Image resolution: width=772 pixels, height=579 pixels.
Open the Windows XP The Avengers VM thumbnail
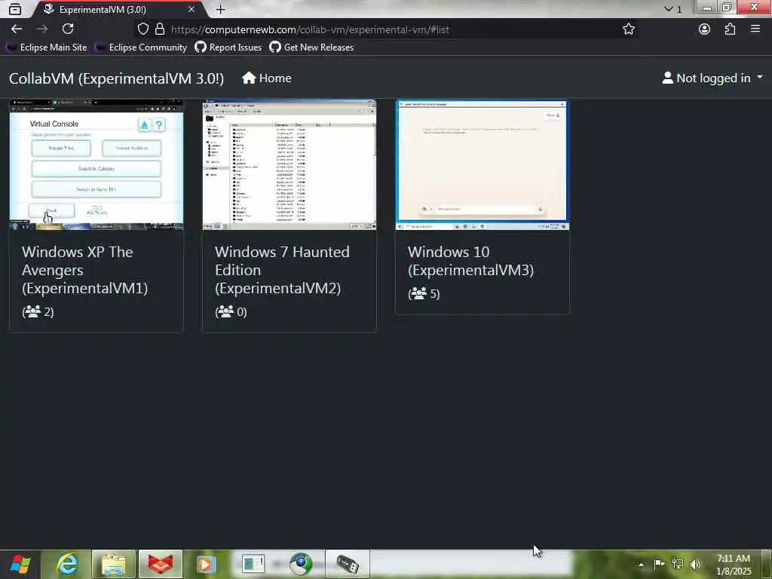(x=96, y=165)
